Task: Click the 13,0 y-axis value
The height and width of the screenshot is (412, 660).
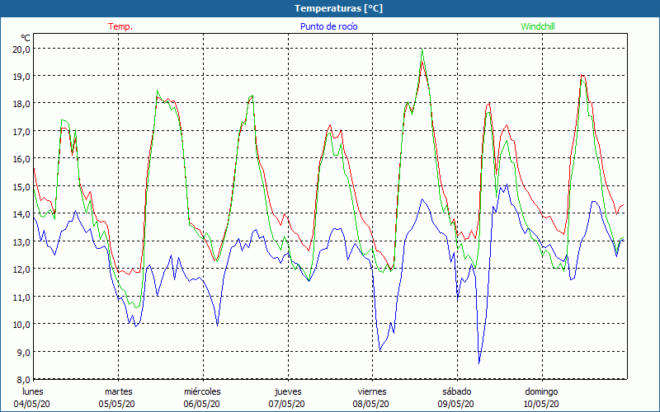Action: tap(22, 241)
